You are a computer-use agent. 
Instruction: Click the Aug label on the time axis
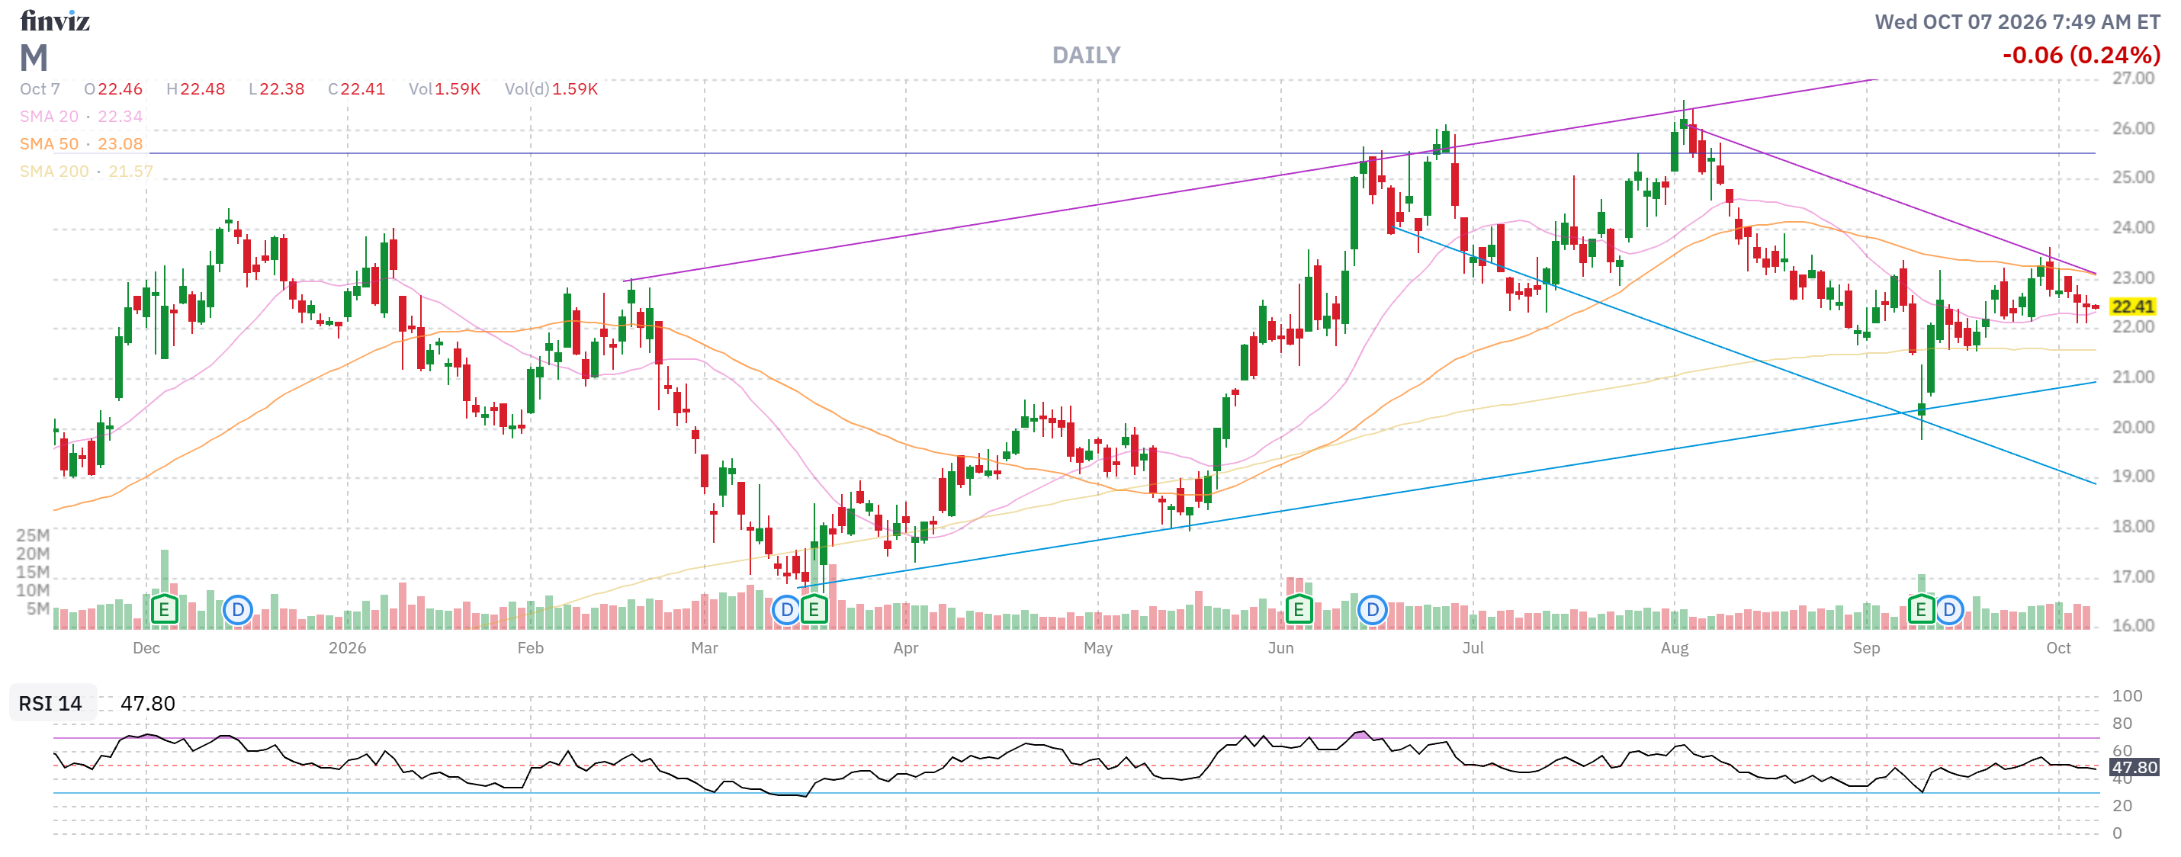1674,648
